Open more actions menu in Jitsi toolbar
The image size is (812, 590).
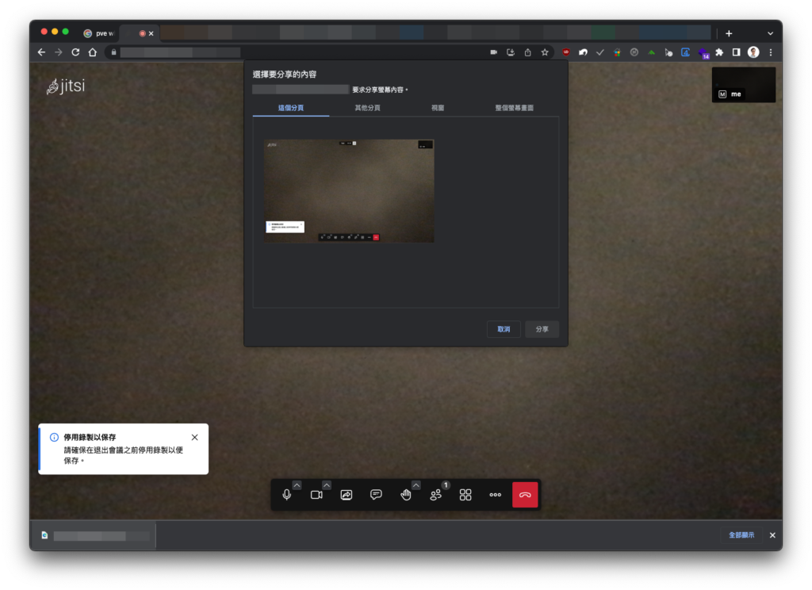pyautogui.click(x=495, y=495)
